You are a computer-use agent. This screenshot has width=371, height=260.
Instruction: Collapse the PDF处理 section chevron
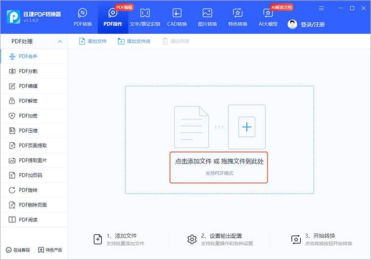(x=60, y=42)
